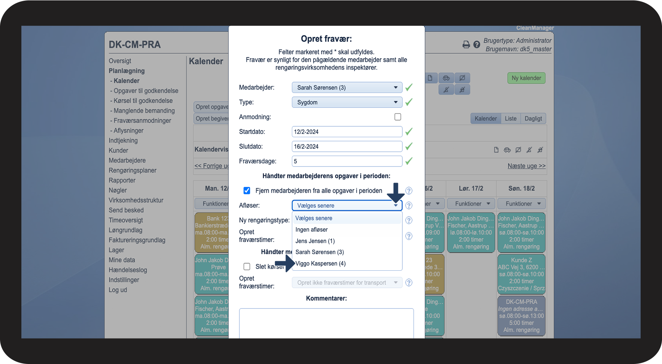Open Timeoversigt in the sidebar

(x=126, y=220)
